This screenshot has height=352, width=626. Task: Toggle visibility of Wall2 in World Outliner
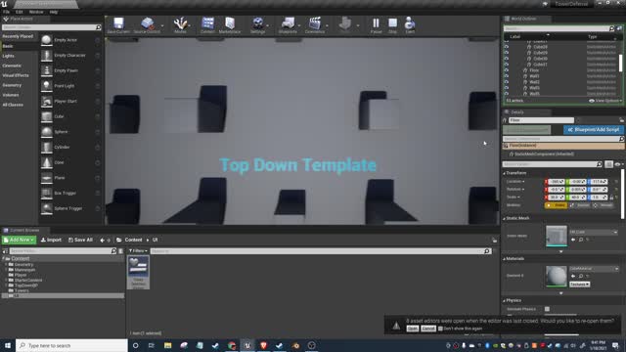(x=507, y=82)
